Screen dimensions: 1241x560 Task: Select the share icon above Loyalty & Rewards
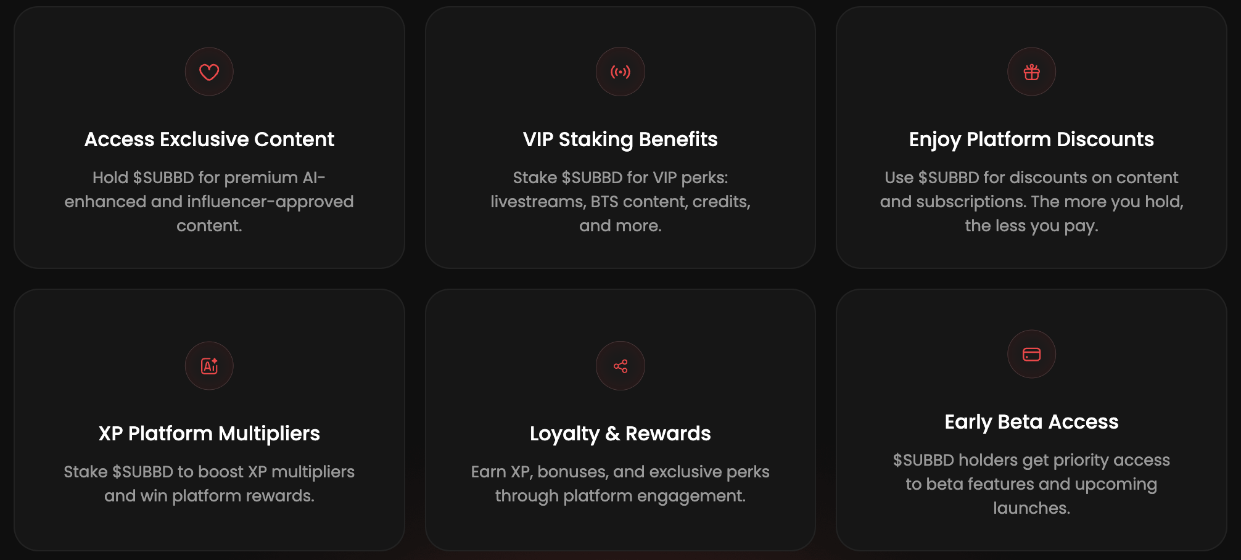pyautogui.click(x=620, y=366)
